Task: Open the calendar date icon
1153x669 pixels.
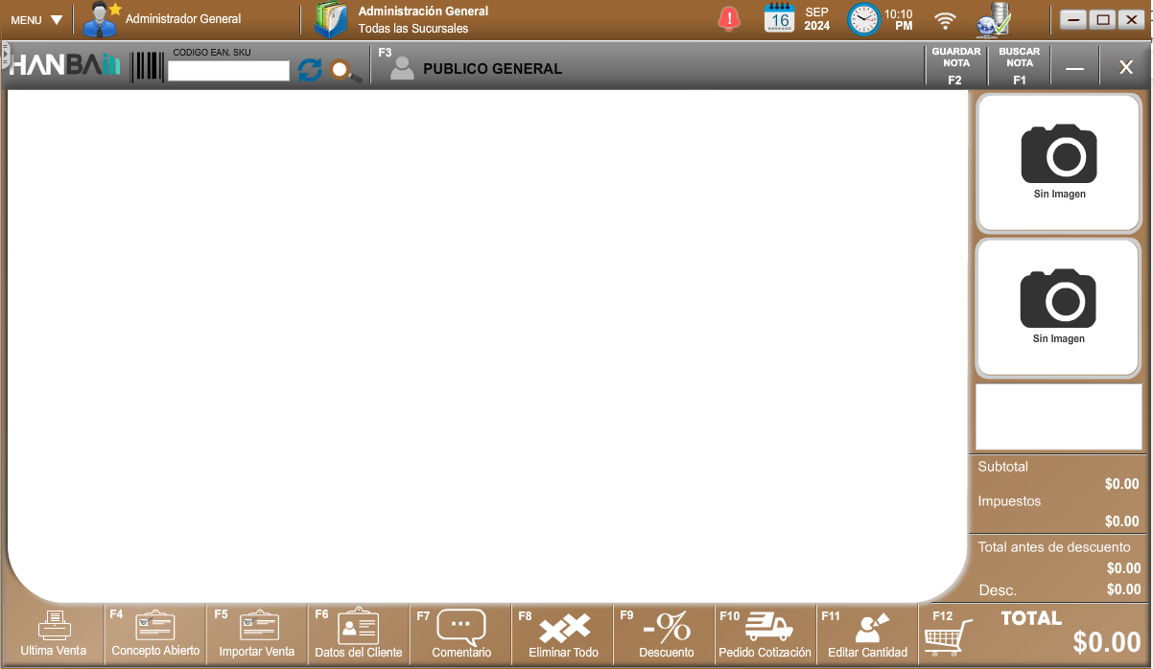Action: pos(779,19)
